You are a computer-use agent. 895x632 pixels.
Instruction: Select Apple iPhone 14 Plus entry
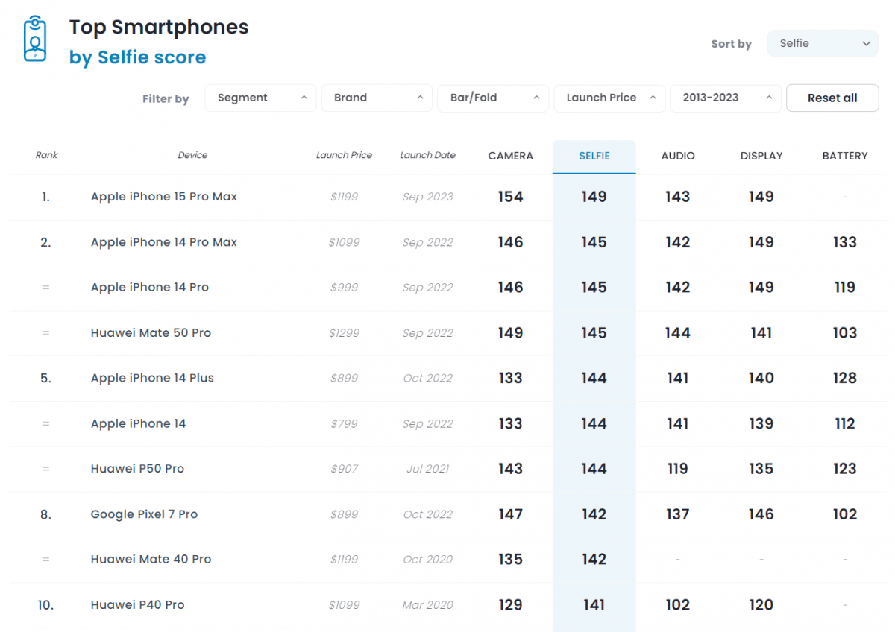(152, 378)
